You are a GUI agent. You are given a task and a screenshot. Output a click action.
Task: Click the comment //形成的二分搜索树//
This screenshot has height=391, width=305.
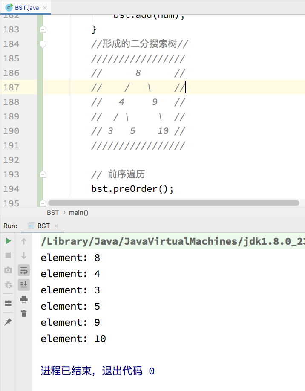coord(140,44)
